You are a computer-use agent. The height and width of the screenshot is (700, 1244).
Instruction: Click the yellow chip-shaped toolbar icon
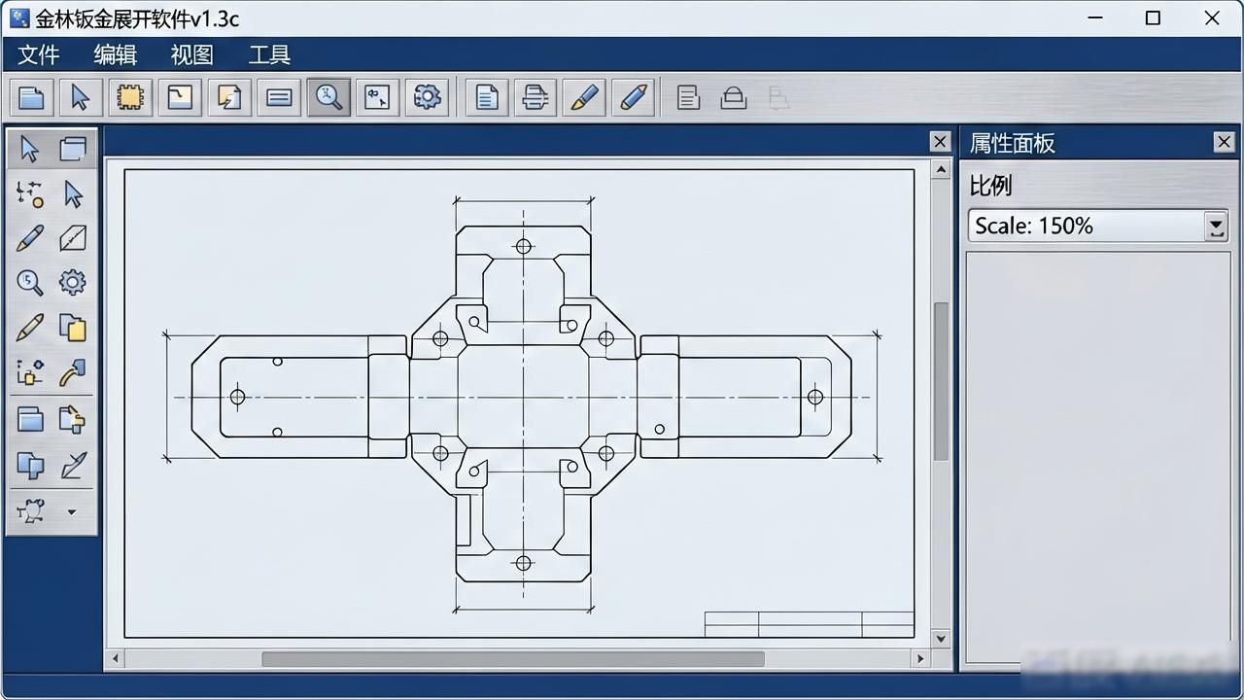(130, 97)
